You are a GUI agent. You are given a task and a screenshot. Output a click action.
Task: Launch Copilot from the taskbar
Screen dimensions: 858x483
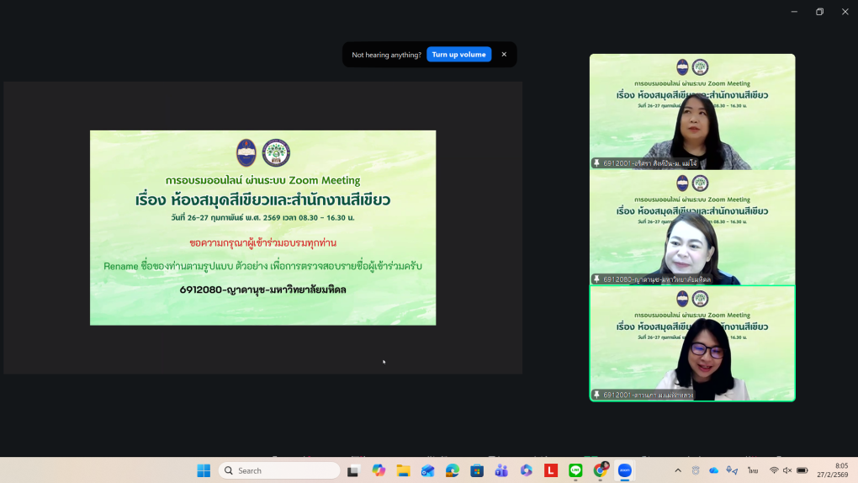[x=379, y=470]
